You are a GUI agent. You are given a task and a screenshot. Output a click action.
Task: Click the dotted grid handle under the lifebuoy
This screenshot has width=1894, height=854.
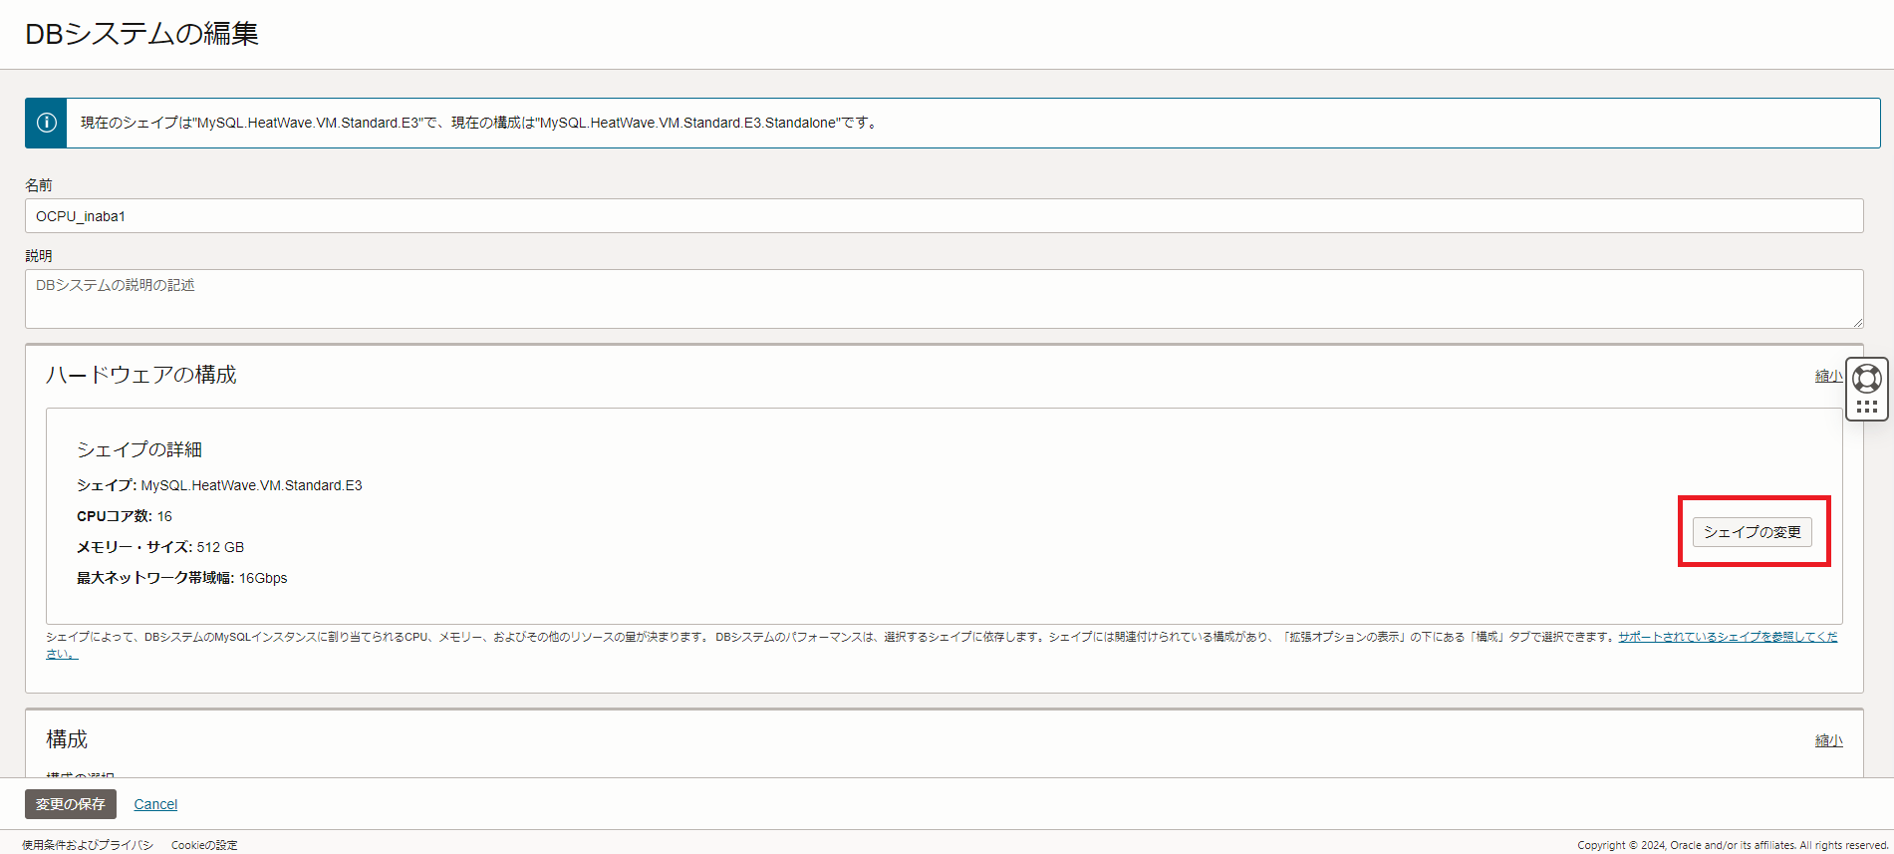click(x=1866, y=407)
